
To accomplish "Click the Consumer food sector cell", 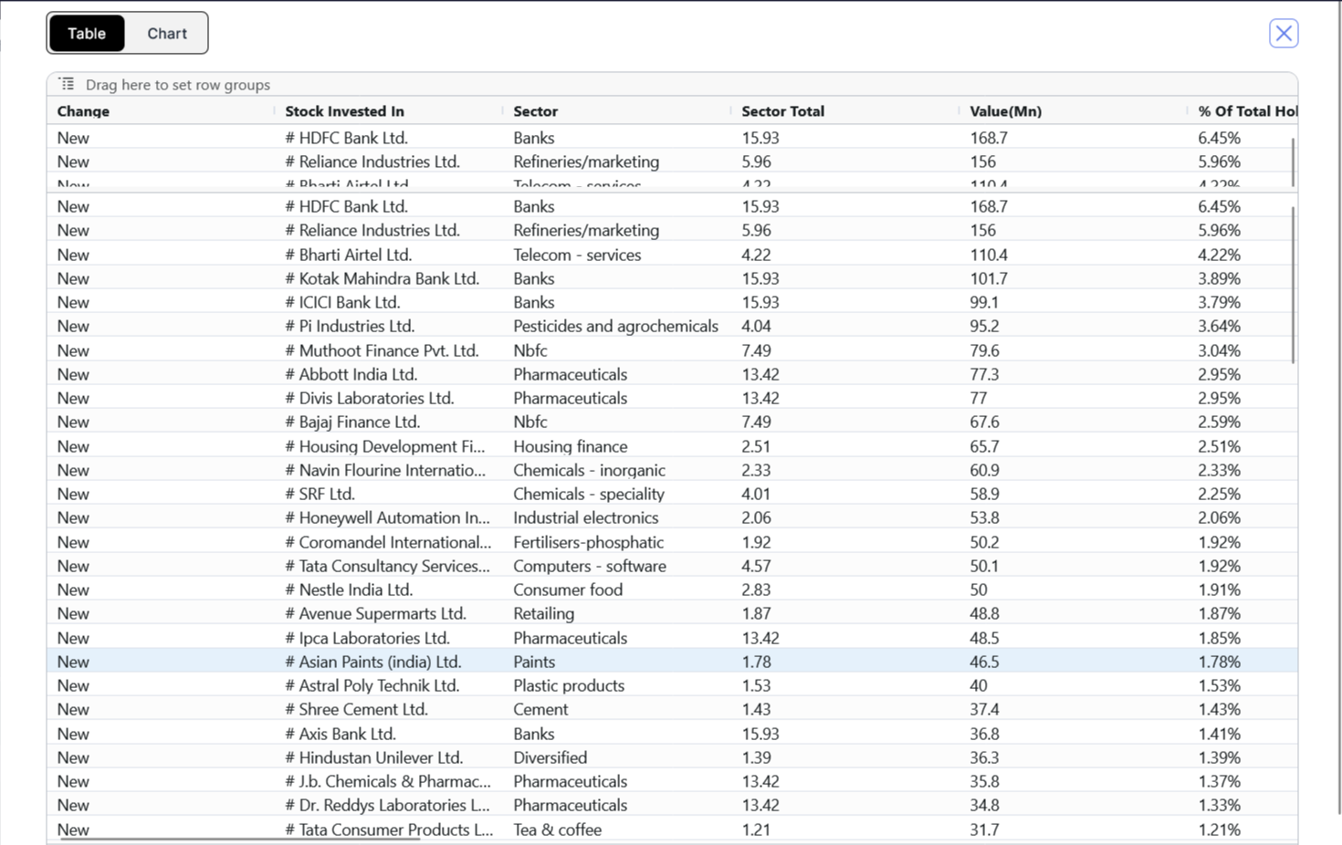I will [x=617, y=589].
